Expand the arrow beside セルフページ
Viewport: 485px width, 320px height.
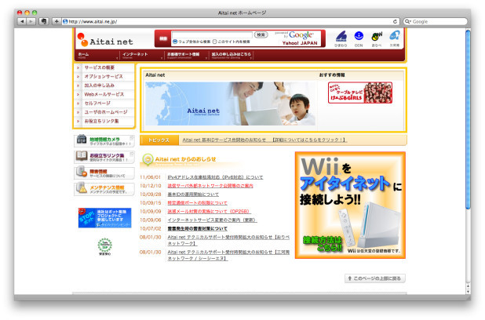78,104
